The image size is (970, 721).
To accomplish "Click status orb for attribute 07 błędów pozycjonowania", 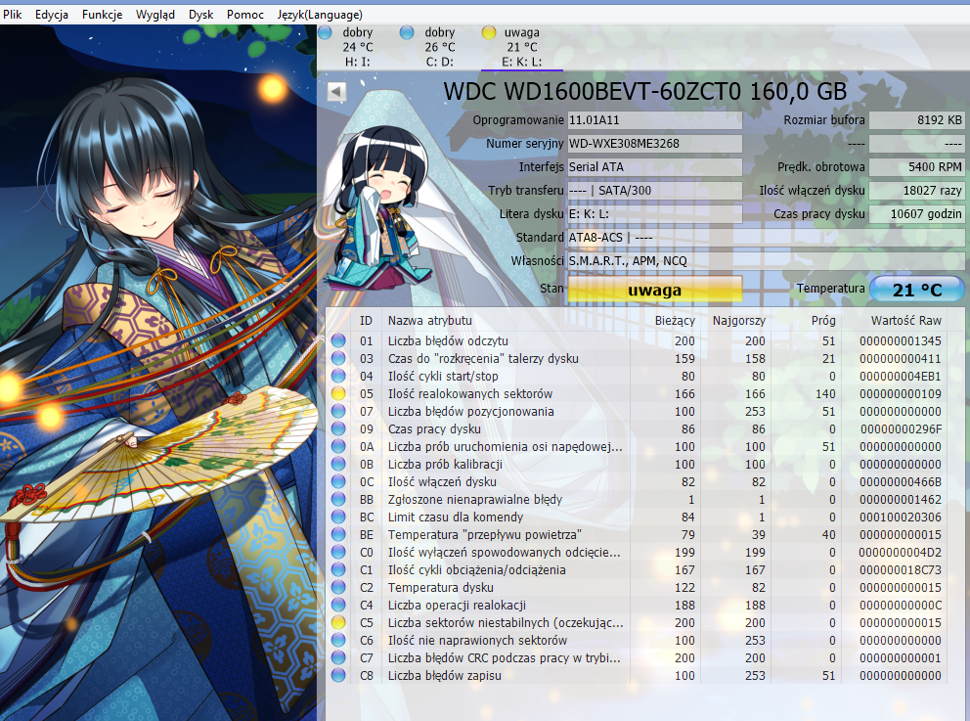I will (338, 412).
